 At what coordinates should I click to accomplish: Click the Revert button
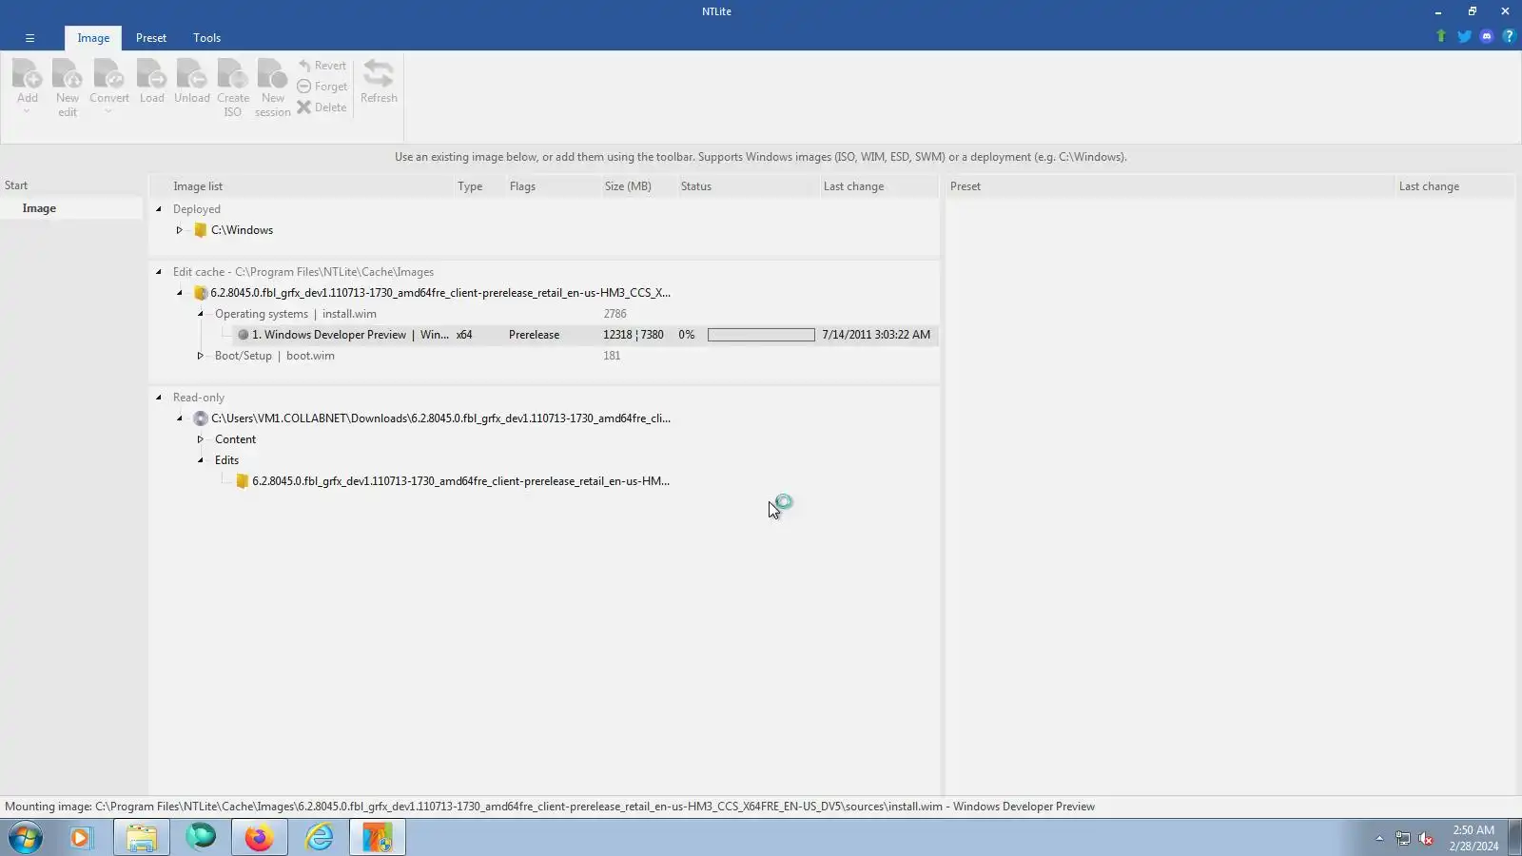click(x=322, y=66)
